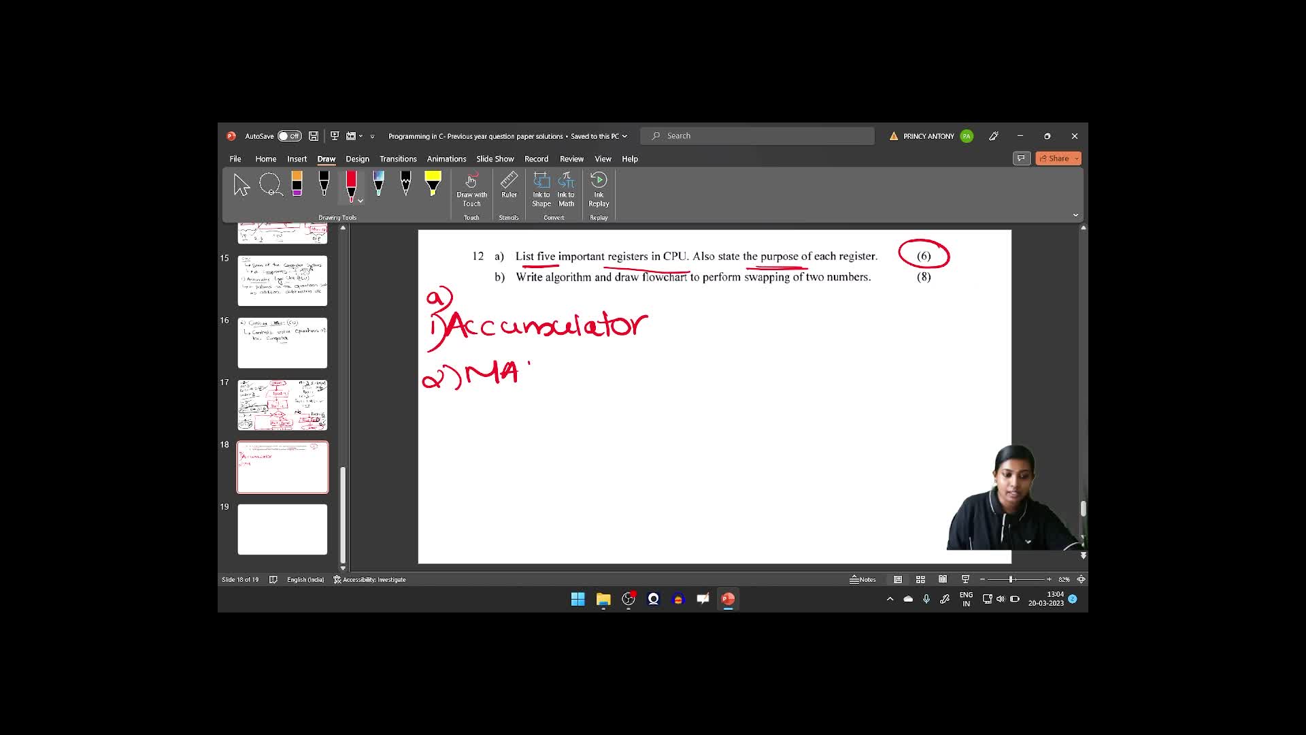
Task: Toggle Draw with Touch mode
Action: [x=471, y=189]
